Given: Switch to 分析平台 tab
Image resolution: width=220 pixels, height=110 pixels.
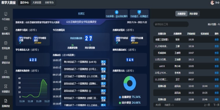Looking at the screenshot, I should [x=49, y=3].
